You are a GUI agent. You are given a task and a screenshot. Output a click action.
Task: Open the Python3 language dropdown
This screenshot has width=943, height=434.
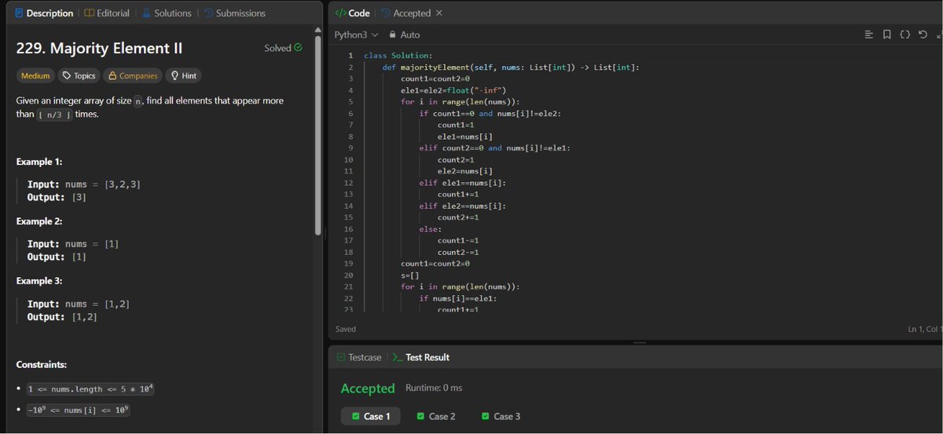(356, 35)
